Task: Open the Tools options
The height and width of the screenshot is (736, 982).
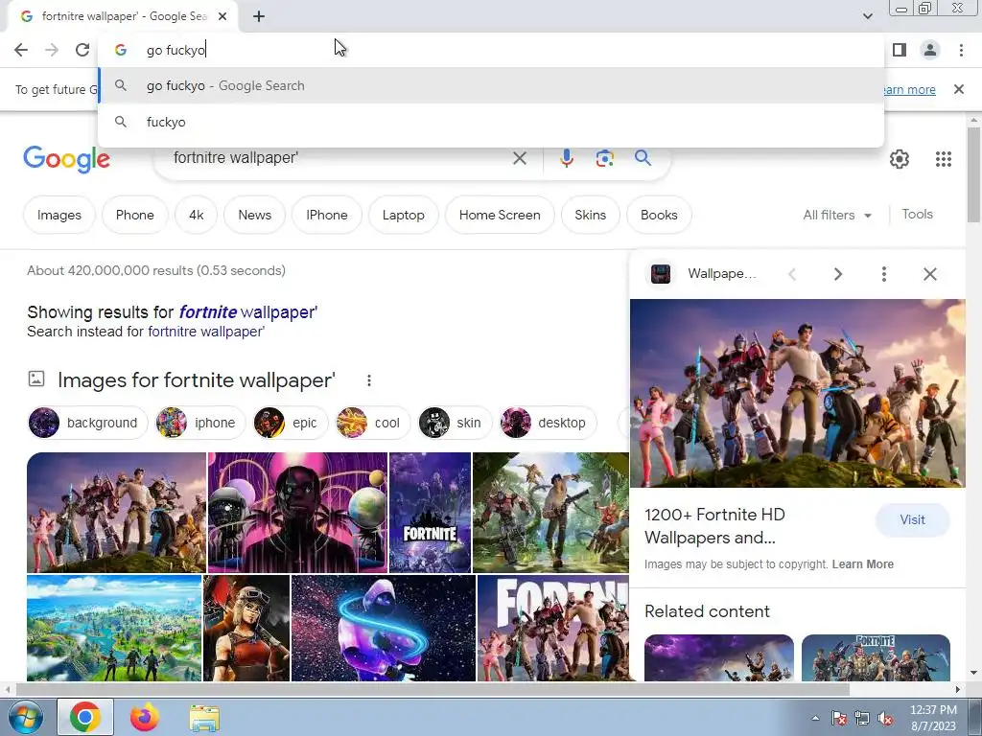Action: point(917,214)
